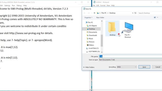The height and width of the screenshot is (91, 162).
Task: Change the view with the view icon
Action: (155, 17)
